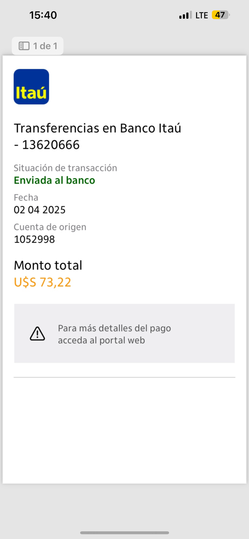Tap the 'Monto total' heading

[48, 265]
